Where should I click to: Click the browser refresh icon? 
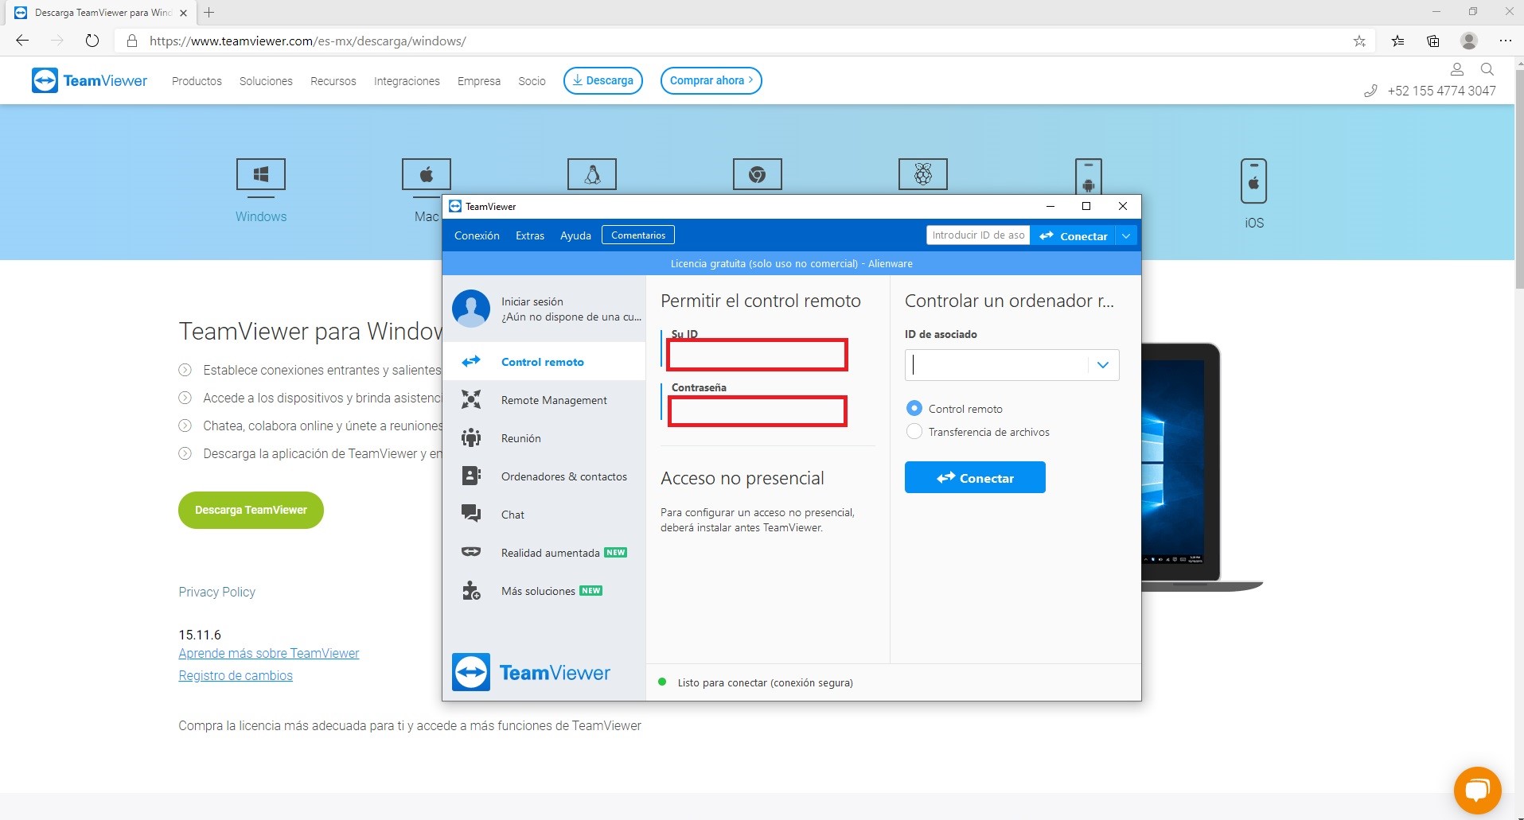(92, 41)
